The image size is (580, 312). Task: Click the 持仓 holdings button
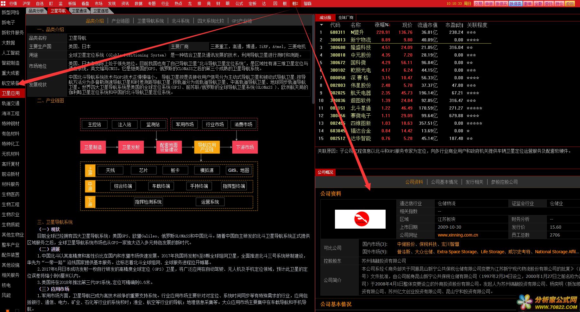559,4
